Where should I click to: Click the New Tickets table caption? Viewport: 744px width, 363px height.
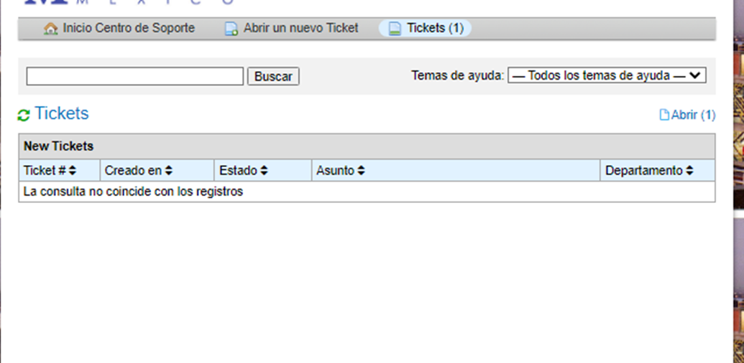click(59, 146)
